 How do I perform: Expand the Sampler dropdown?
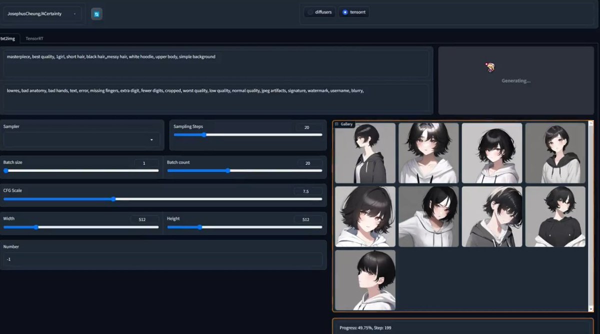81,140
